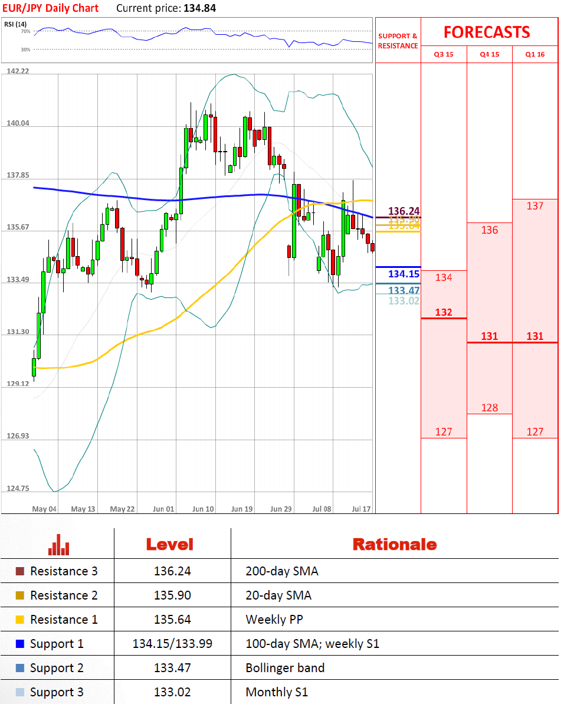
Task: Click the Support 3 row label
Action: [x=57, y=693]
